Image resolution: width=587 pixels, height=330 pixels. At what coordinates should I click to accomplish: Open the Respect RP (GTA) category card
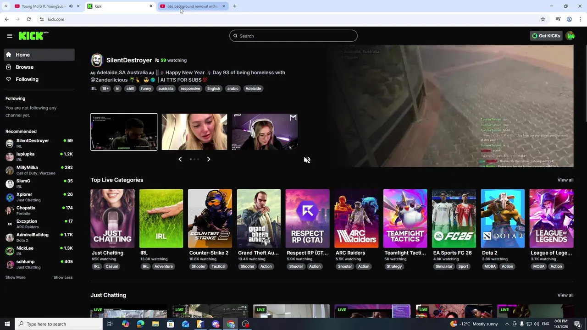(307, 219)
